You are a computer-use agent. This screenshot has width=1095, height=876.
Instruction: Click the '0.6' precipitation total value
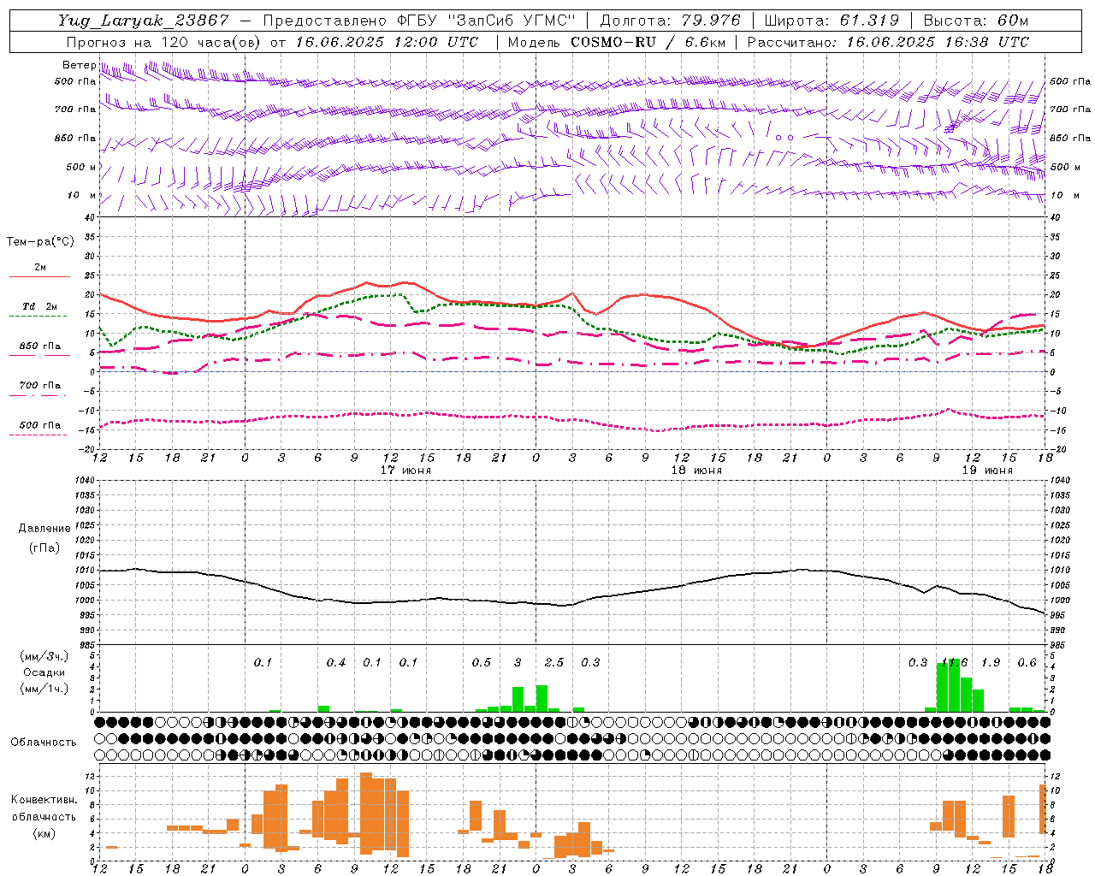click(1027, 663)
